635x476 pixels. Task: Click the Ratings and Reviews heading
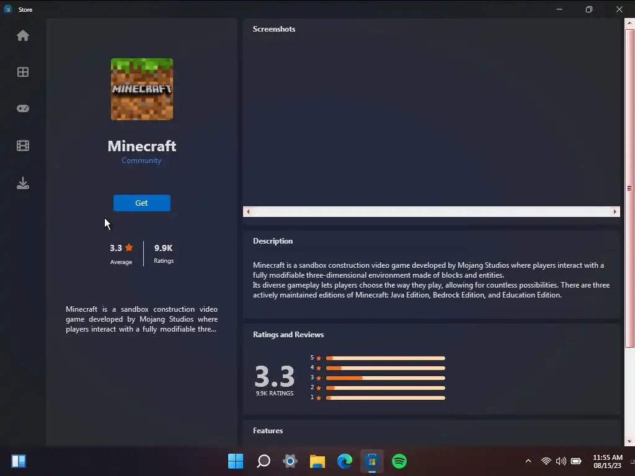288,335
